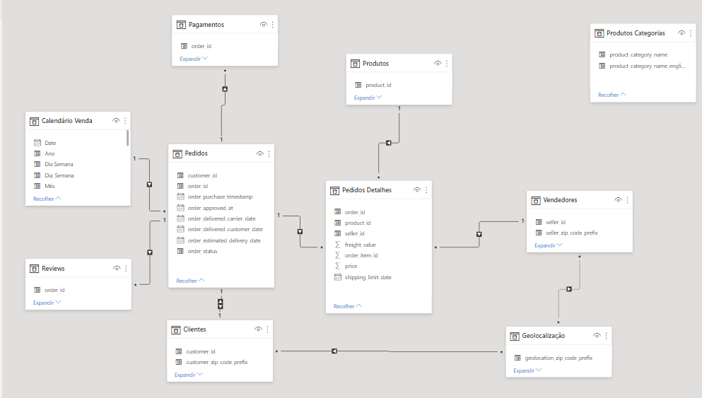The width and height of the screenshot is (702, 398).
Task: Collapse the Calendário Venda table
Action: pos(47,199)
